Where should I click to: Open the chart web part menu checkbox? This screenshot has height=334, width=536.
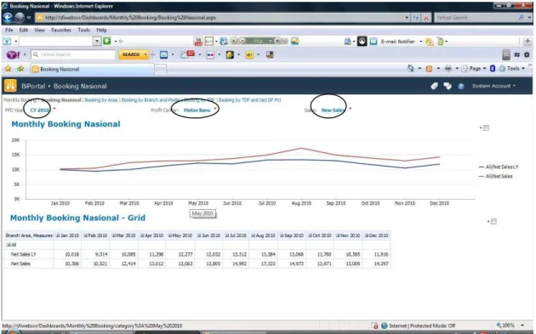coord(486,127)
